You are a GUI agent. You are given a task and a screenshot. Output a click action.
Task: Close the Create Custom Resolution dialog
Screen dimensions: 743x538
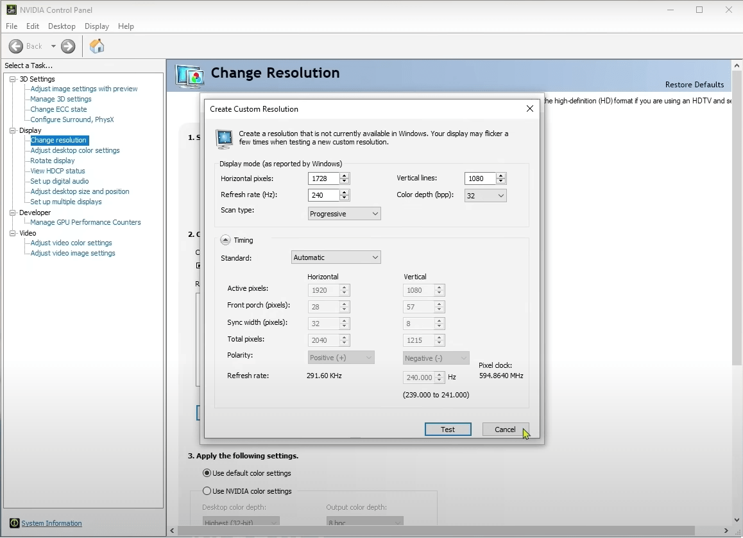(530, 108)
